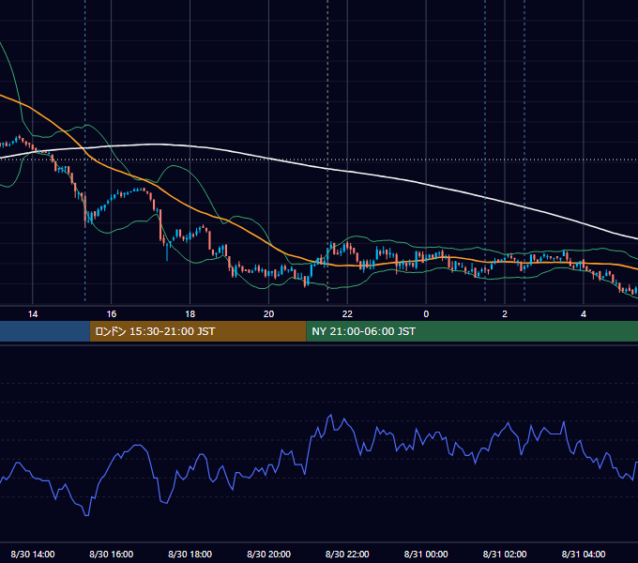Click the 18 hour axis label
This screenshot has width=638, height=563.
pos(190,314)
